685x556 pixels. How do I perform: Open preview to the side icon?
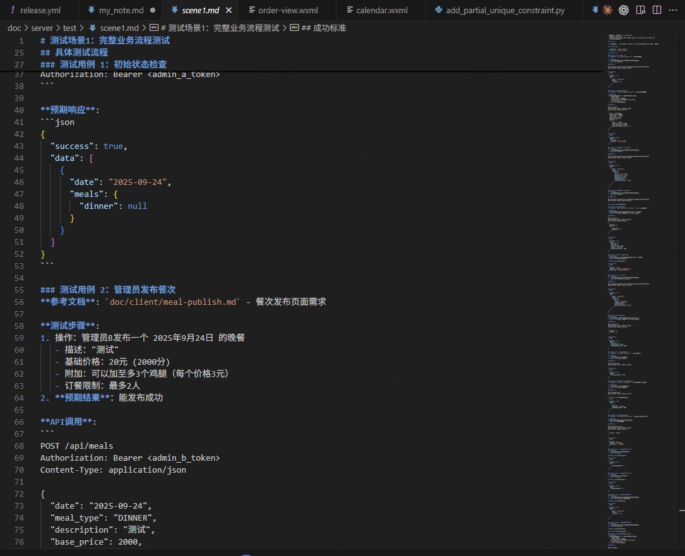click(x=641, y=9)
